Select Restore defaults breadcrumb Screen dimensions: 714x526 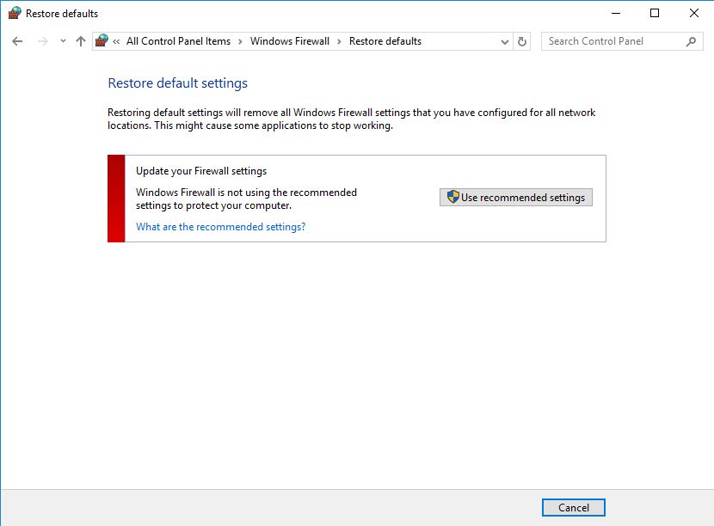(385, 41)
